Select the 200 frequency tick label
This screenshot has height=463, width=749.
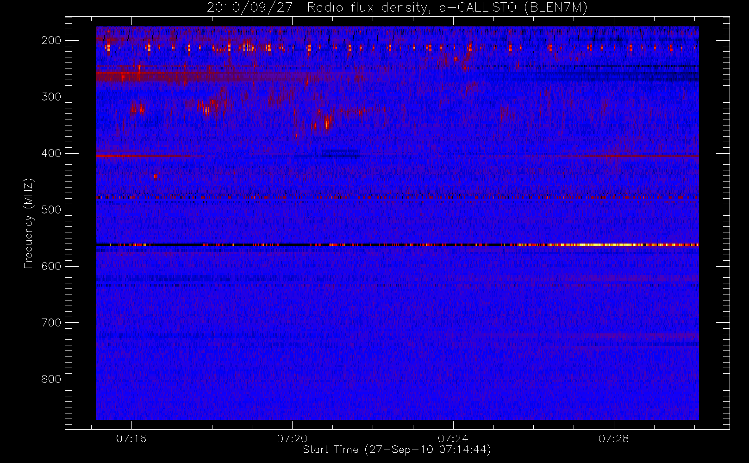tap(51, 40)
